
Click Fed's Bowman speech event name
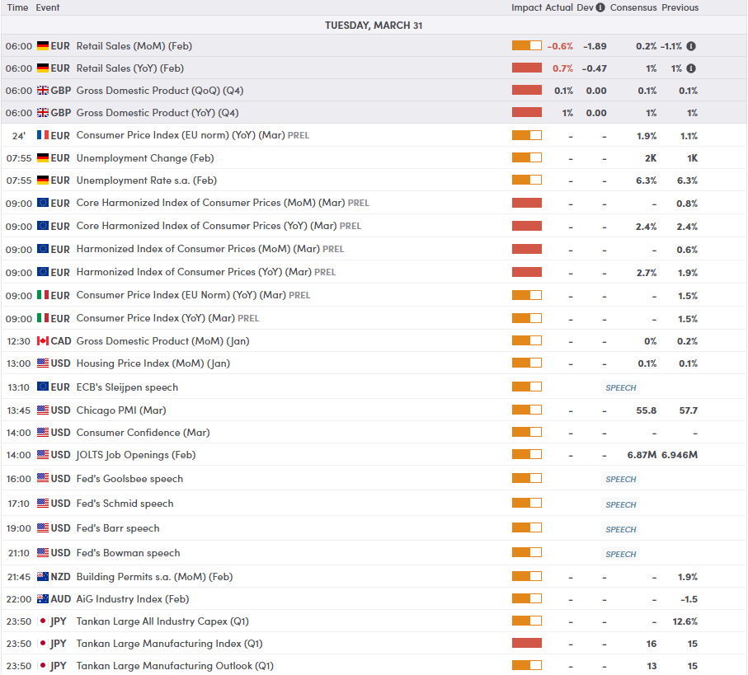(x=129, y=553)
